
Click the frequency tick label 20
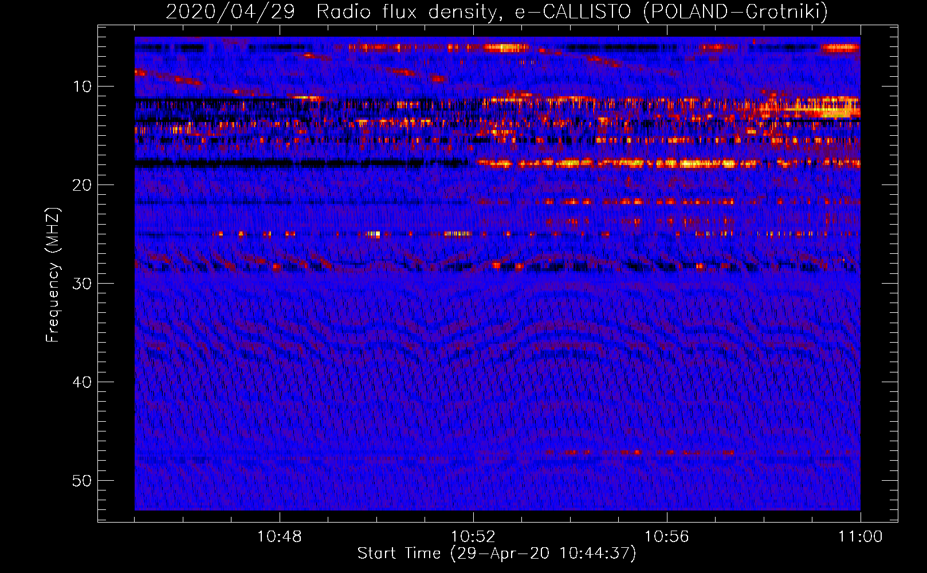(82, 185)
